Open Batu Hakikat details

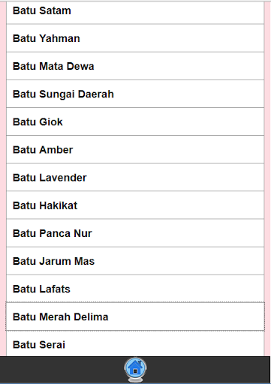(x=135, y=205)
